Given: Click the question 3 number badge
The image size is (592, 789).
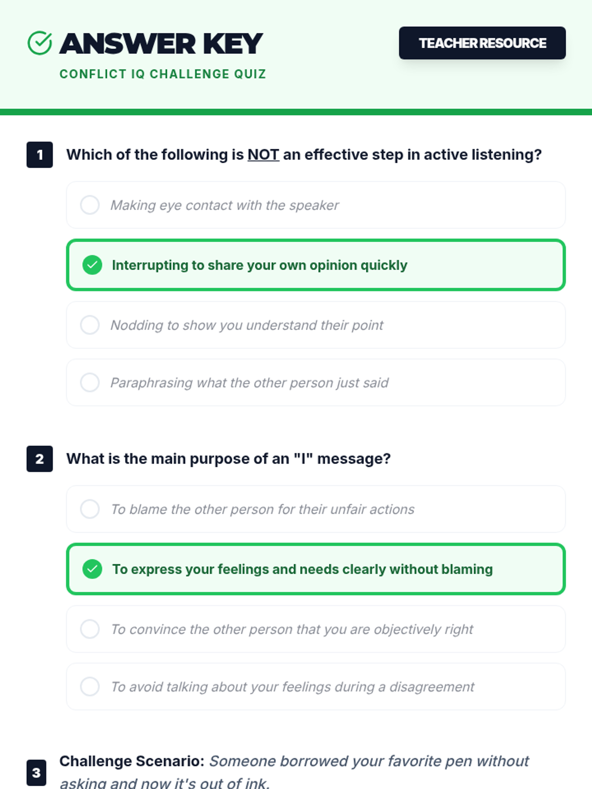Looking at the screenshot, I should (37, 772).
